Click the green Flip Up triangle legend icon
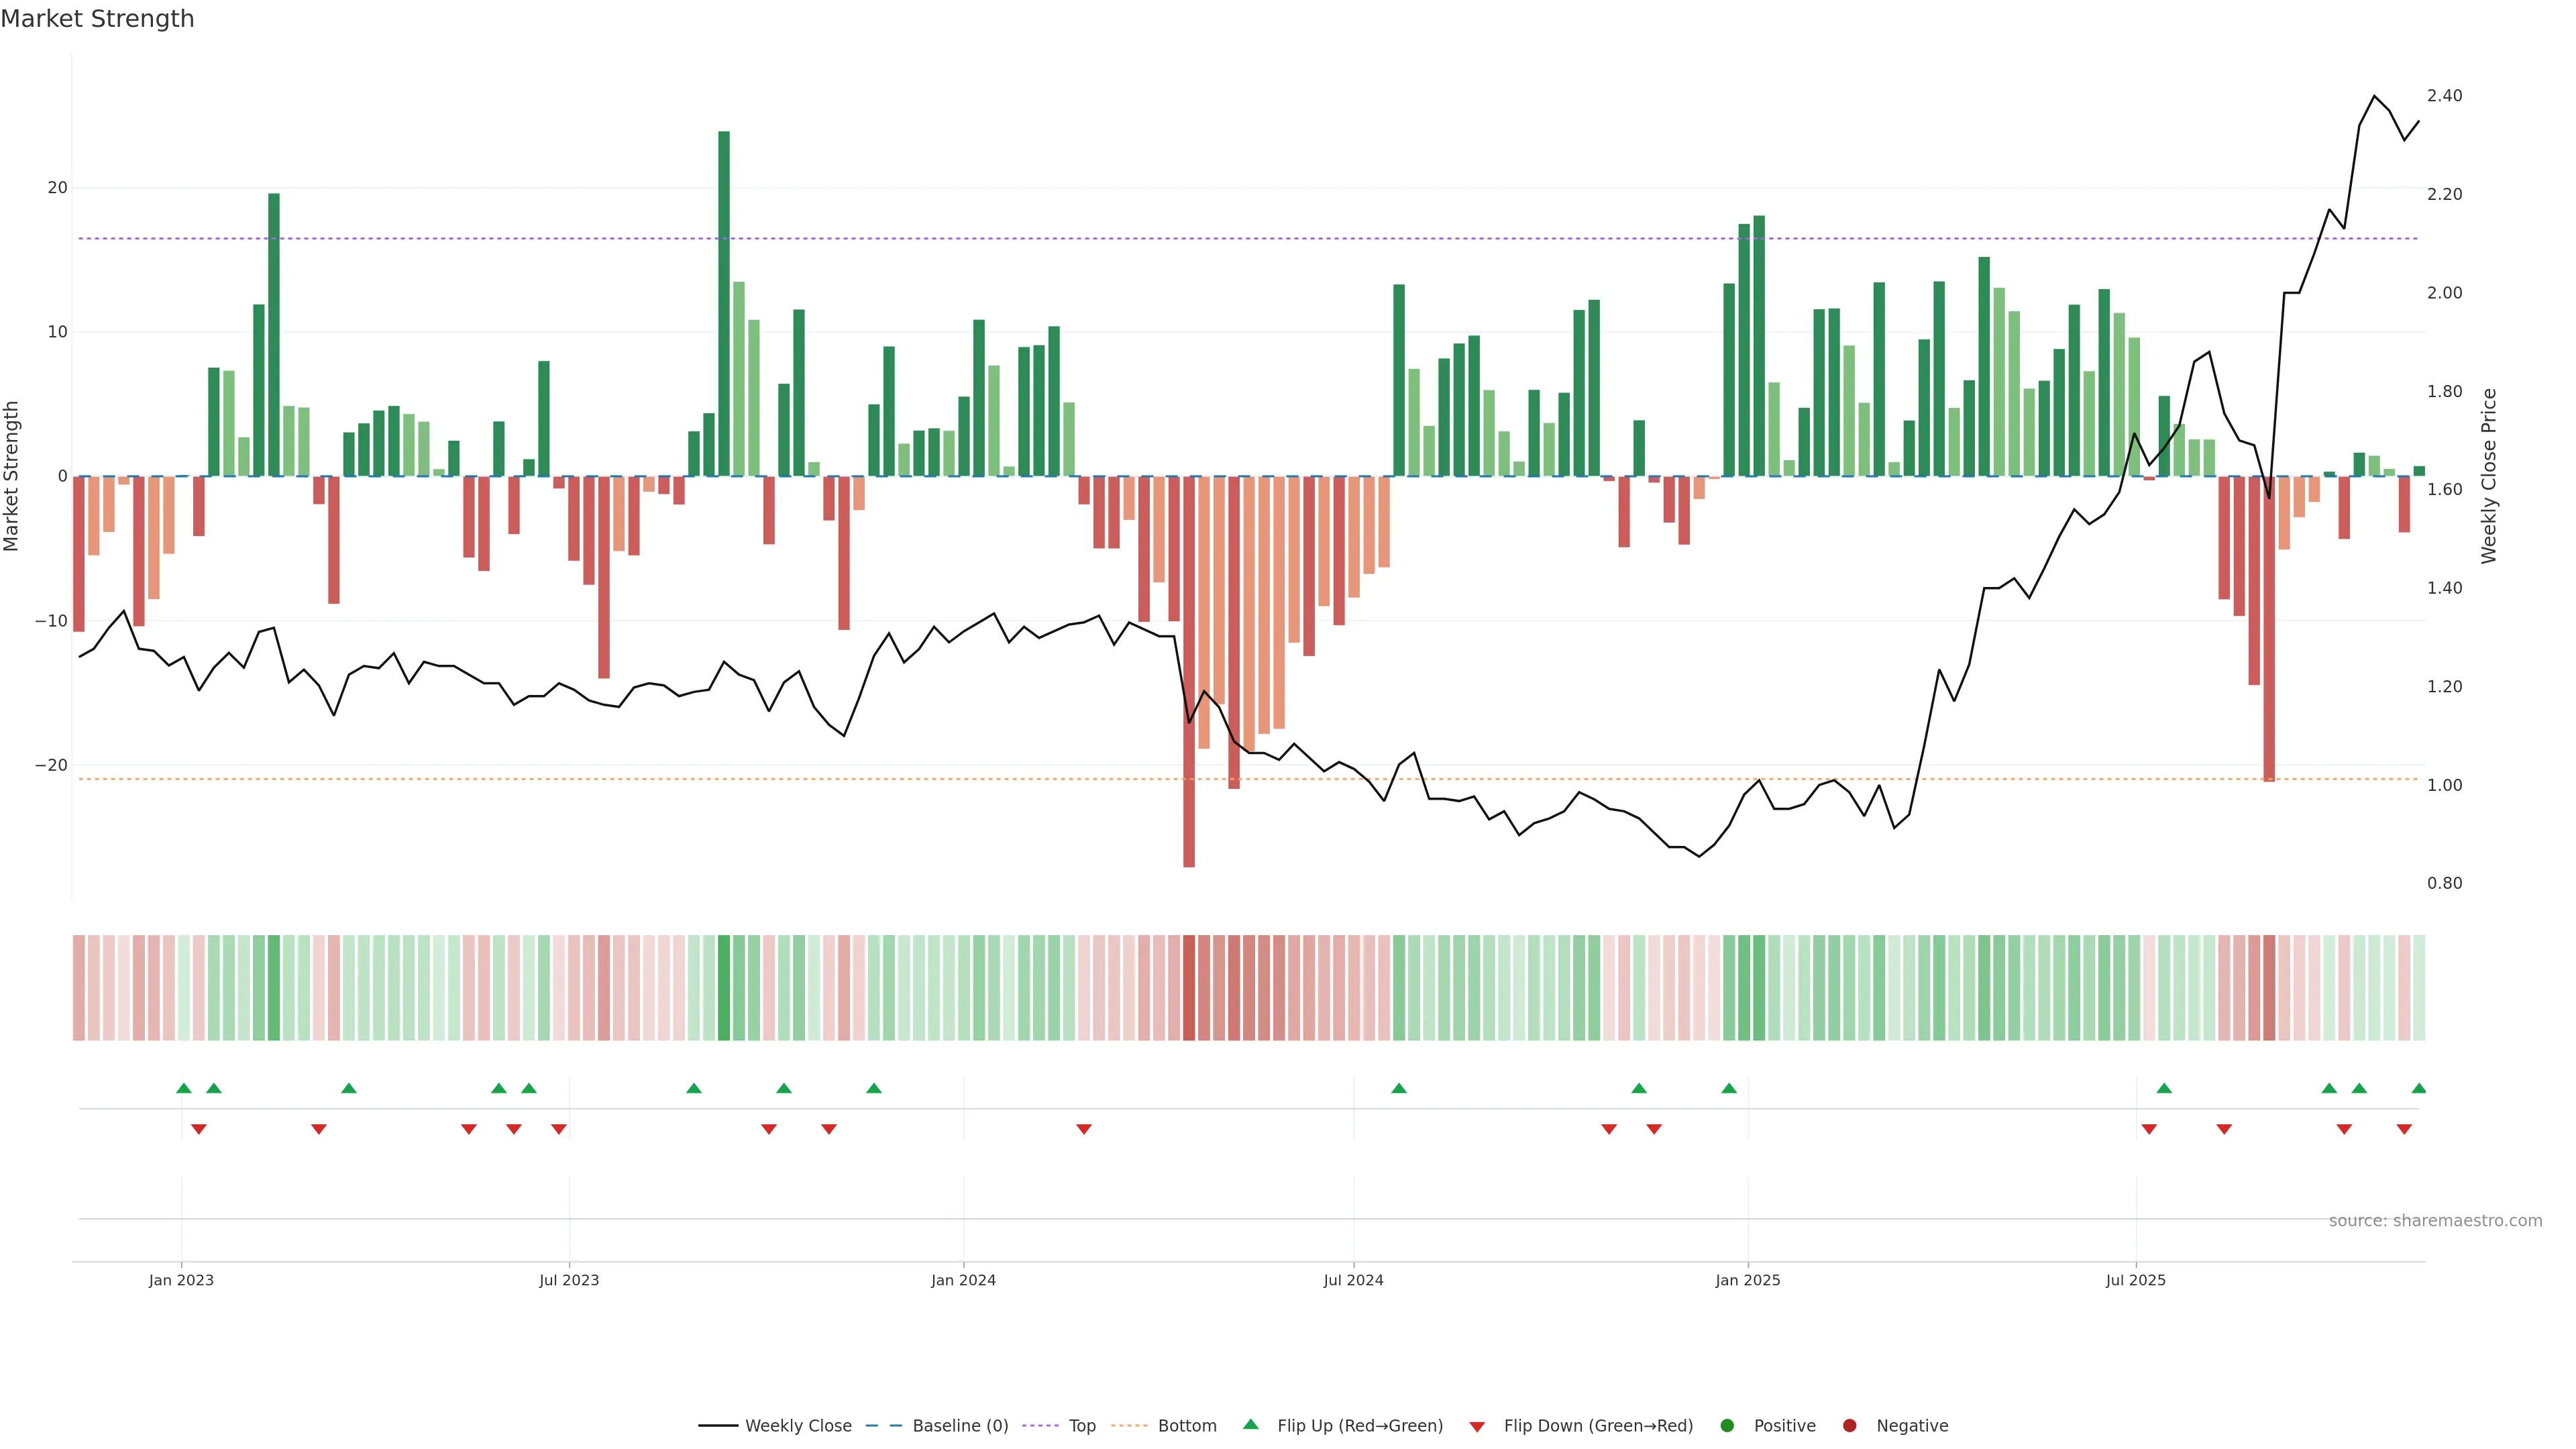This screenshot has height=1449, width=2576. [1250, 1425]
